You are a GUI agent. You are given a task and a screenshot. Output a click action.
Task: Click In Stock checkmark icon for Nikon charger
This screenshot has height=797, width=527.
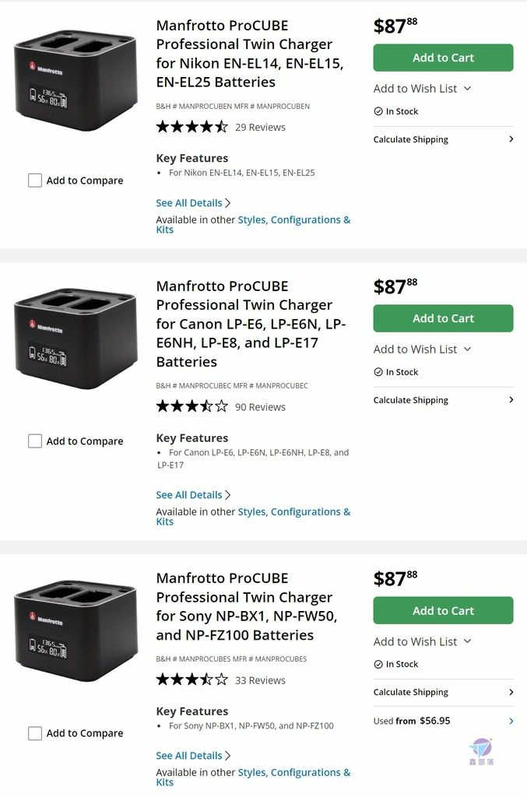tap(378, 111)
